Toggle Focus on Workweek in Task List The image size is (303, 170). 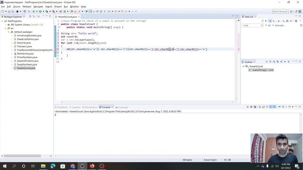278,21
